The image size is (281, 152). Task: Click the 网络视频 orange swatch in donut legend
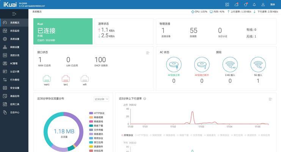click(91, 117)
